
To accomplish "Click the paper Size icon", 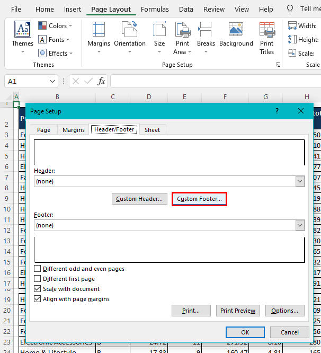I will [x=159, y=29].
